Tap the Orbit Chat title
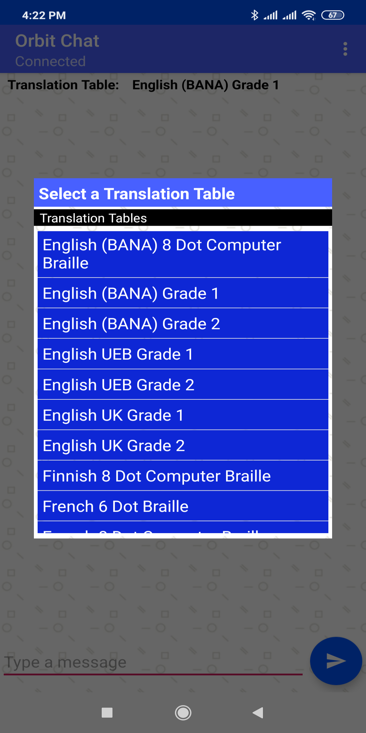Screen dimensions: 366x733 point(57,41)
